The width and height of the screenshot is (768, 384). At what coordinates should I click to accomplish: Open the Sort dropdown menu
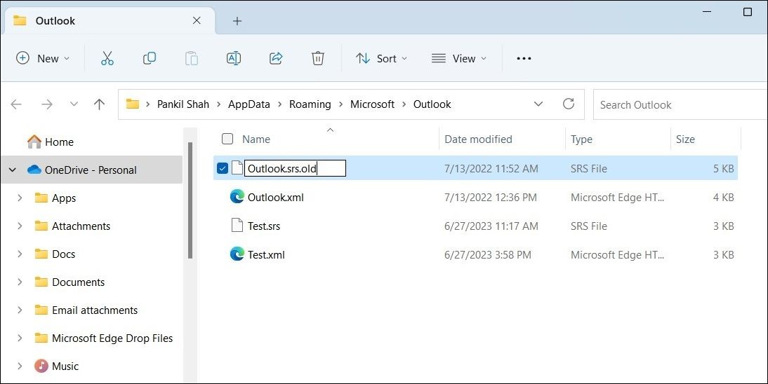[382, 58]
